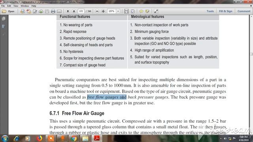The width and height of the screenshot is (253, 142).
Task: Click the vertical scrollbar thumb at right
Action: pyautogui.click(x=251, y=54)
